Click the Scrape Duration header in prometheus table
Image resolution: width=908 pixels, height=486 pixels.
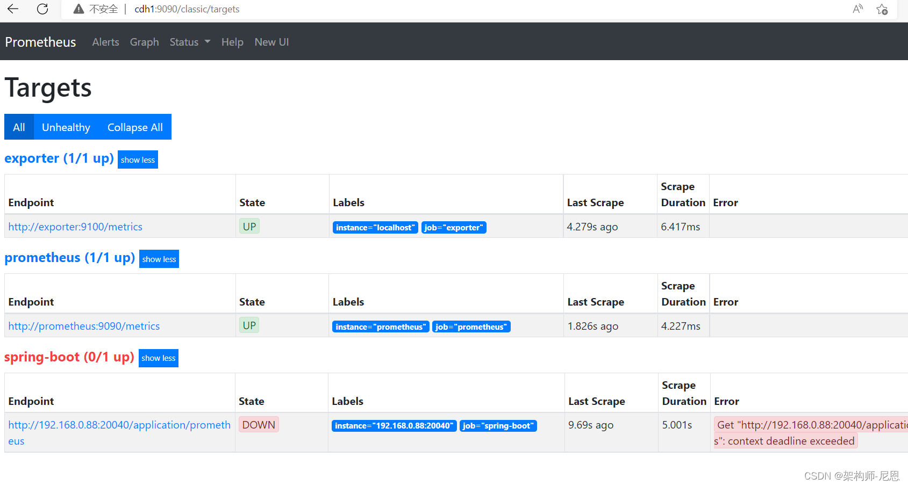click(x=683, y=294)
